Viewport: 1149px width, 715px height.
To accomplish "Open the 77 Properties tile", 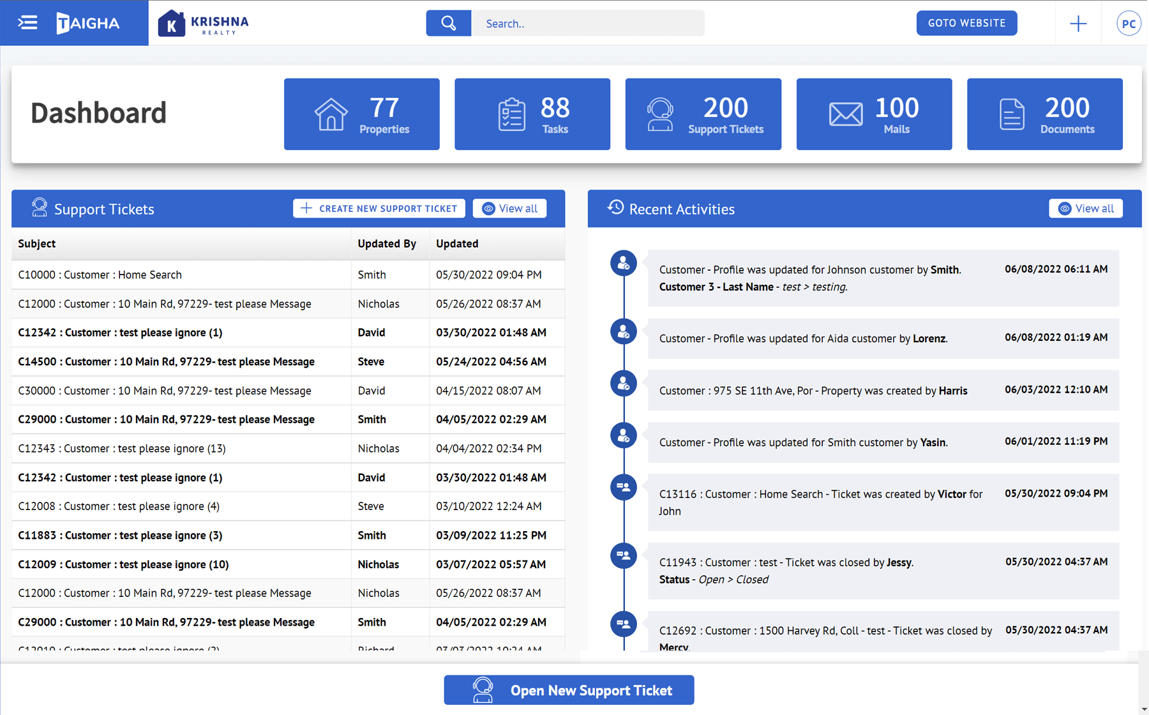I will (x=362, y=114).
